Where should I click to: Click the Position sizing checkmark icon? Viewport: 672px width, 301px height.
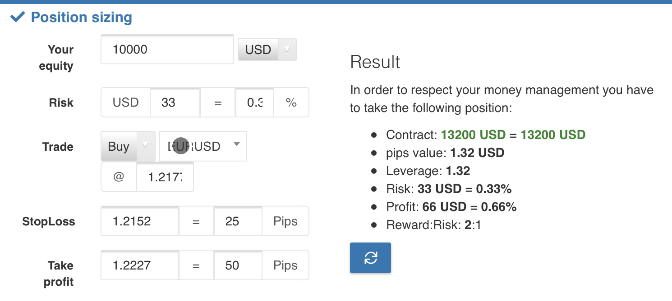(x=18, y=17)
